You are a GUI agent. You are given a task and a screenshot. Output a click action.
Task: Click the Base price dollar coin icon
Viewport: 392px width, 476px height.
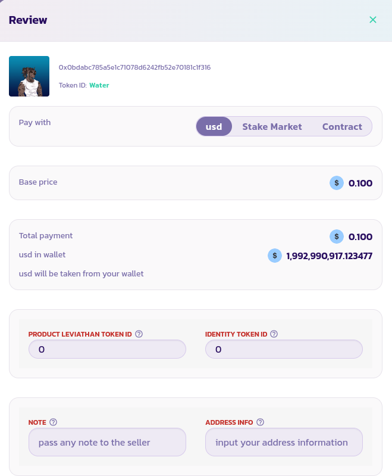click(x=337, y=183)
